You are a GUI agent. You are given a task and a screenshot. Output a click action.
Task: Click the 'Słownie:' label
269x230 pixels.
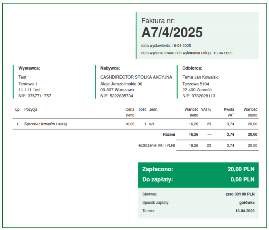(x=149, y=194)
